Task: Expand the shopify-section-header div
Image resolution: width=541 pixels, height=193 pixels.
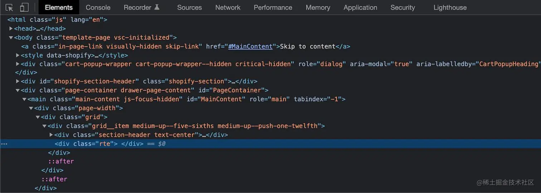Action: [x=18, y=81]
